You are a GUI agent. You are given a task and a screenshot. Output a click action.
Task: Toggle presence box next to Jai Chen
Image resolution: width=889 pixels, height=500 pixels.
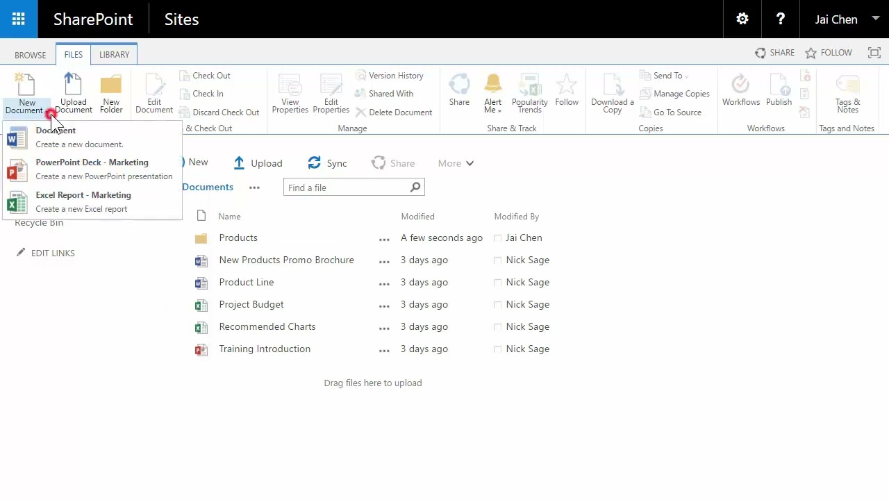tap(497, 238)
